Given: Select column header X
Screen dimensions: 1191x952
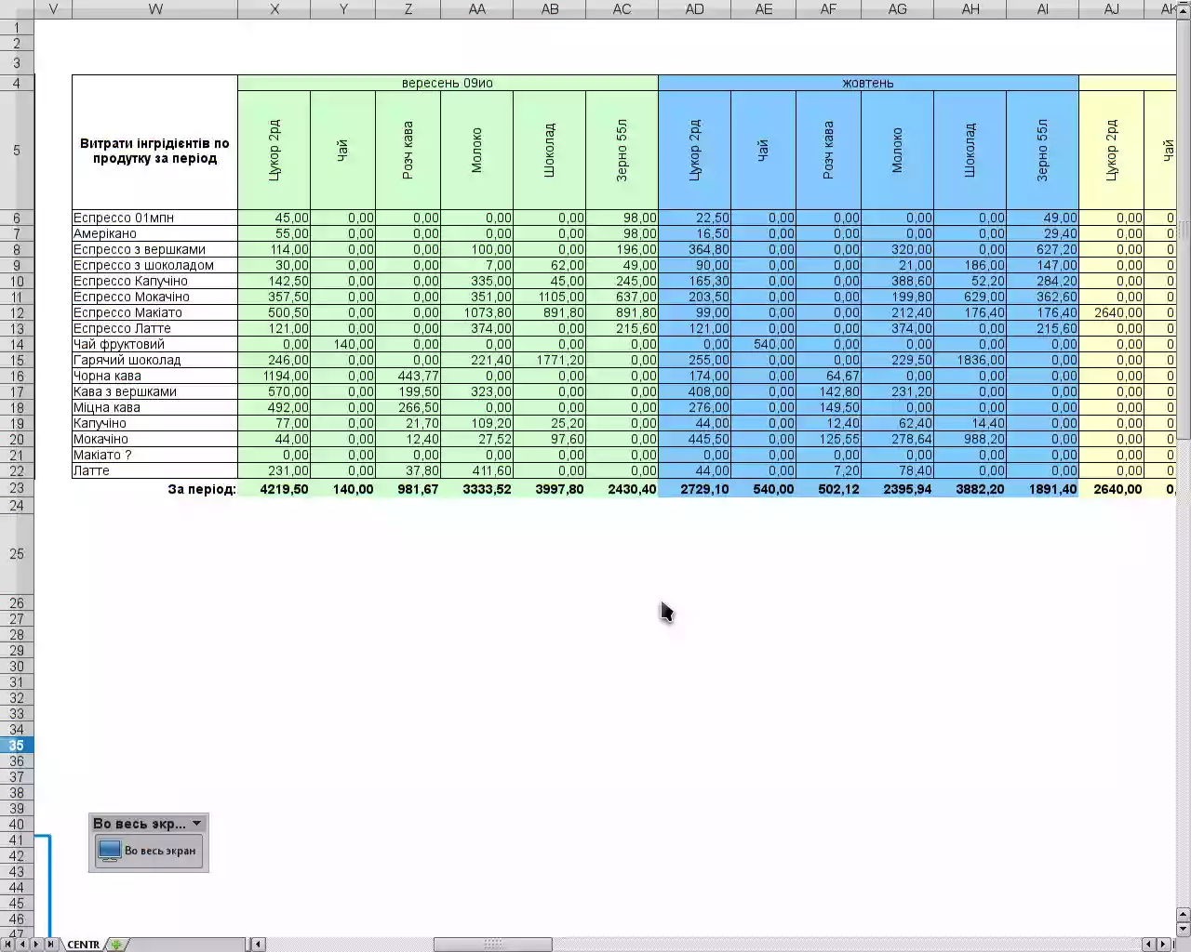Looking at the screenshot, I should (274, 8).
